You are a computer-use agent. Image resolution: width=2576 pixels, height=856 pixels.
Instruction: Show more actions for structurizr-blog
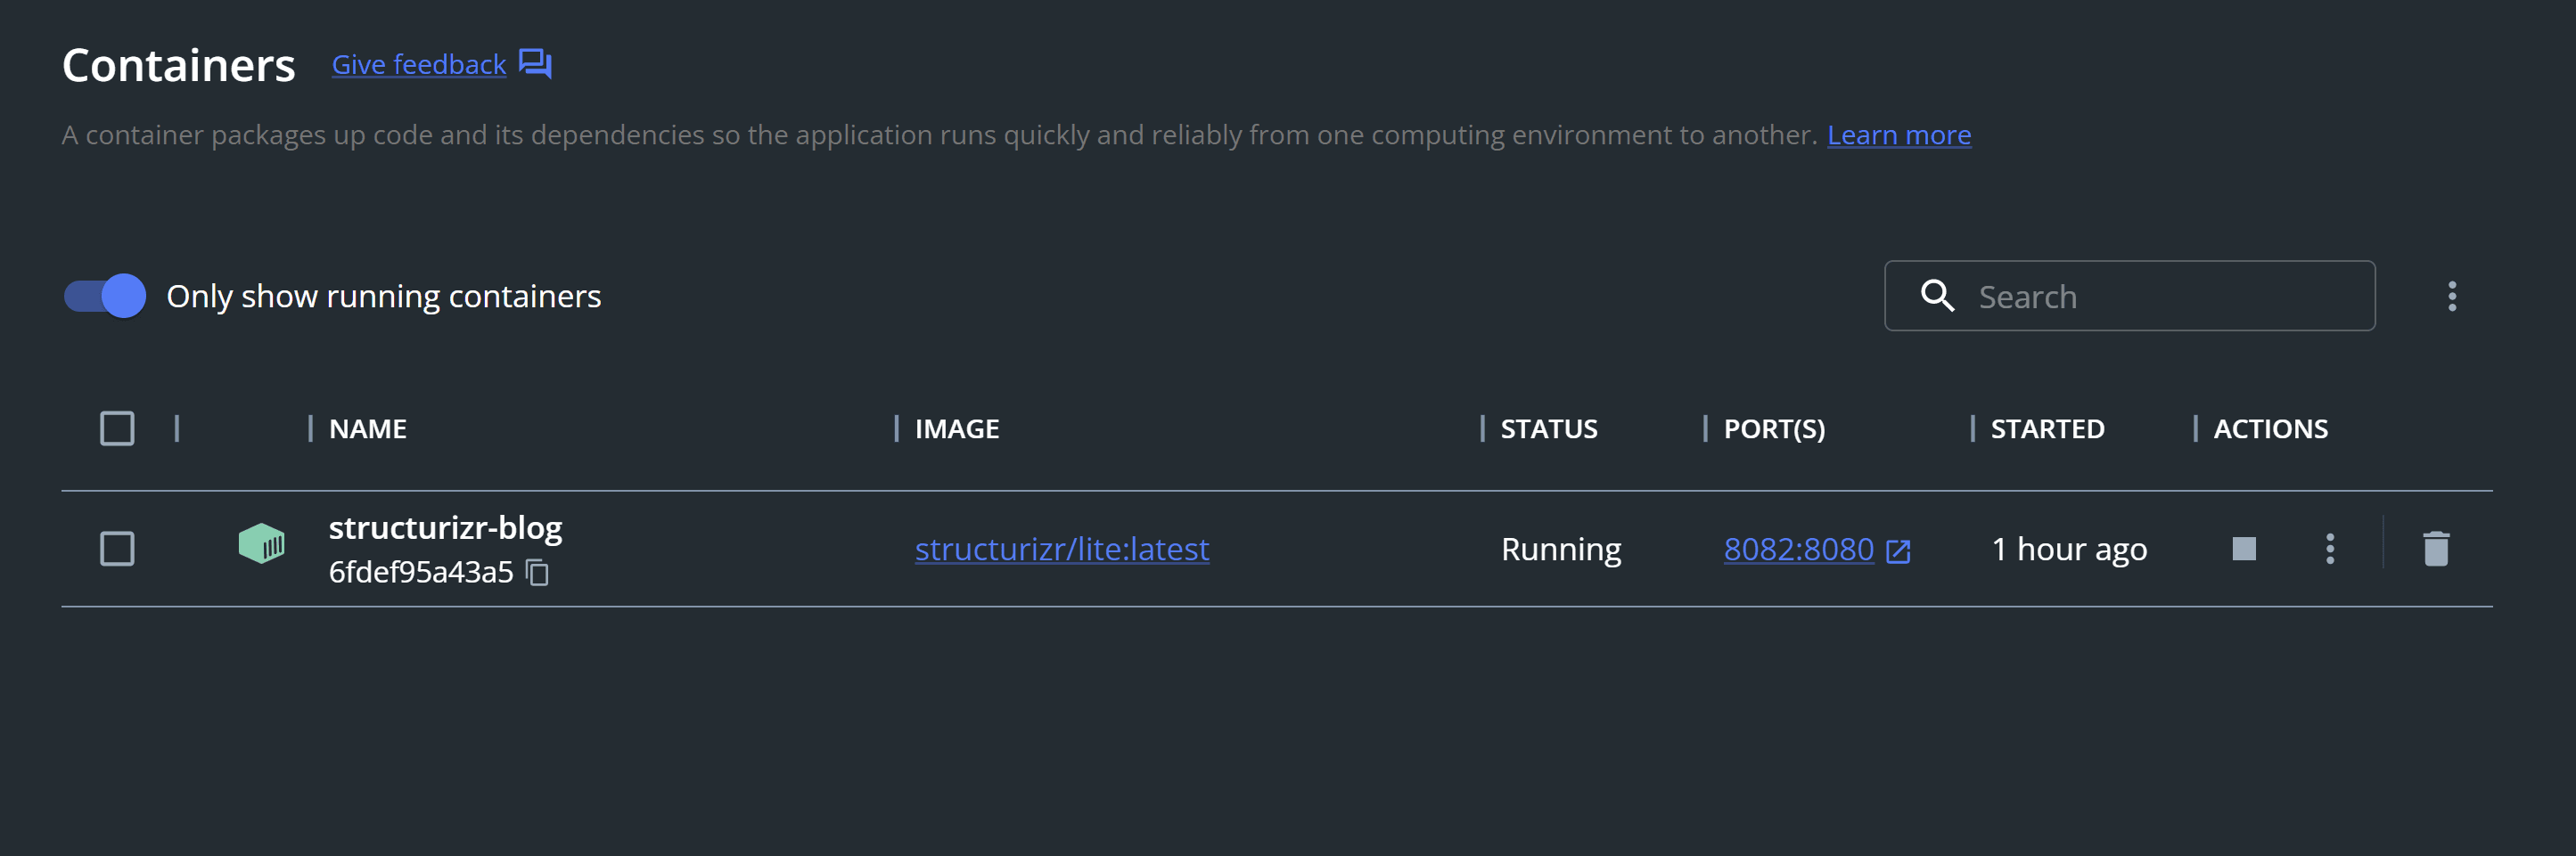(2330, 549)
